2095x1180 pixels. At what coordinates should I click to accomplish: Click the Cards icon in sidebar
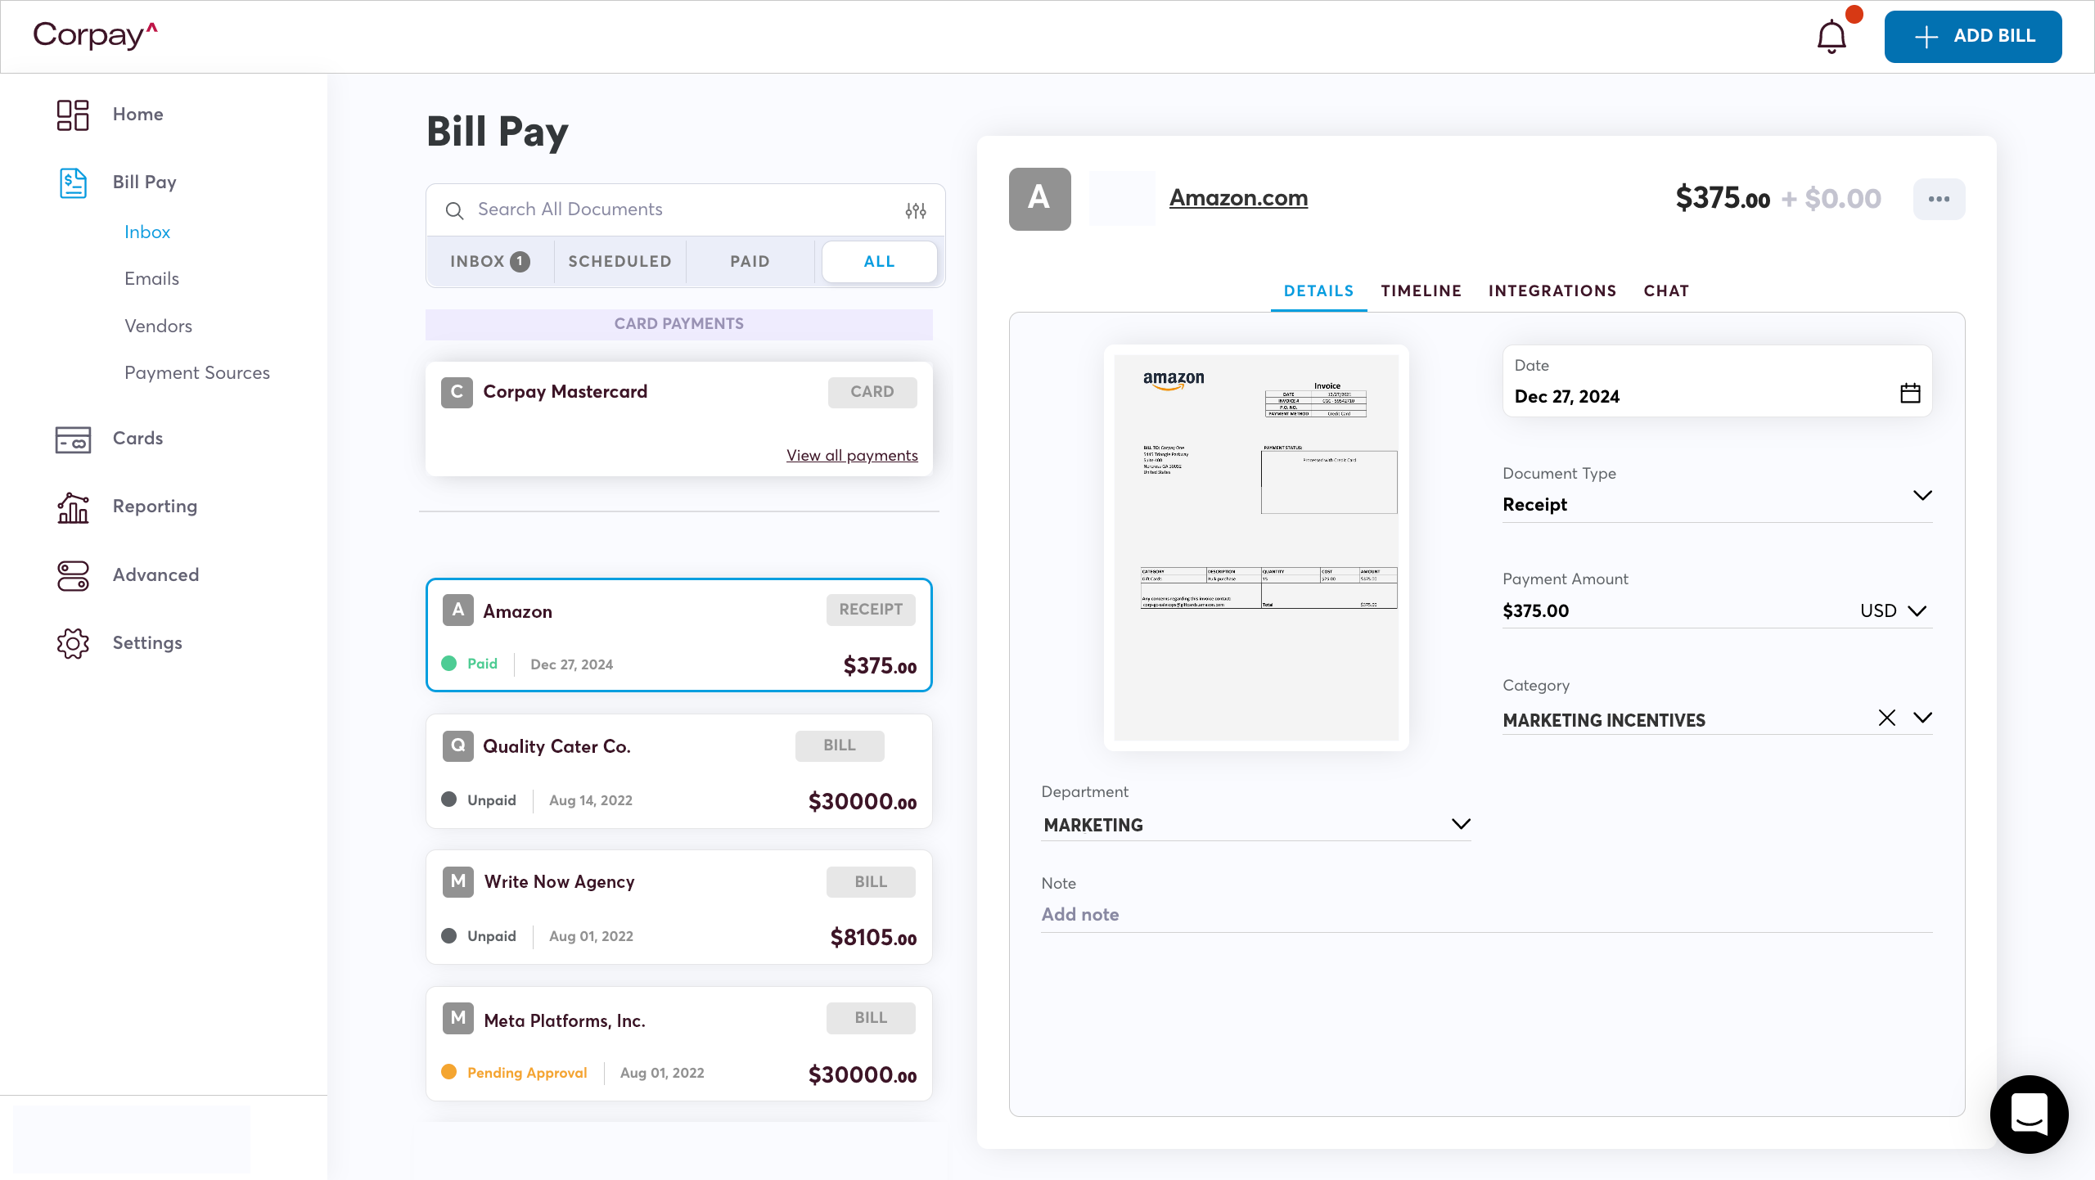click(x=72, y=439)
